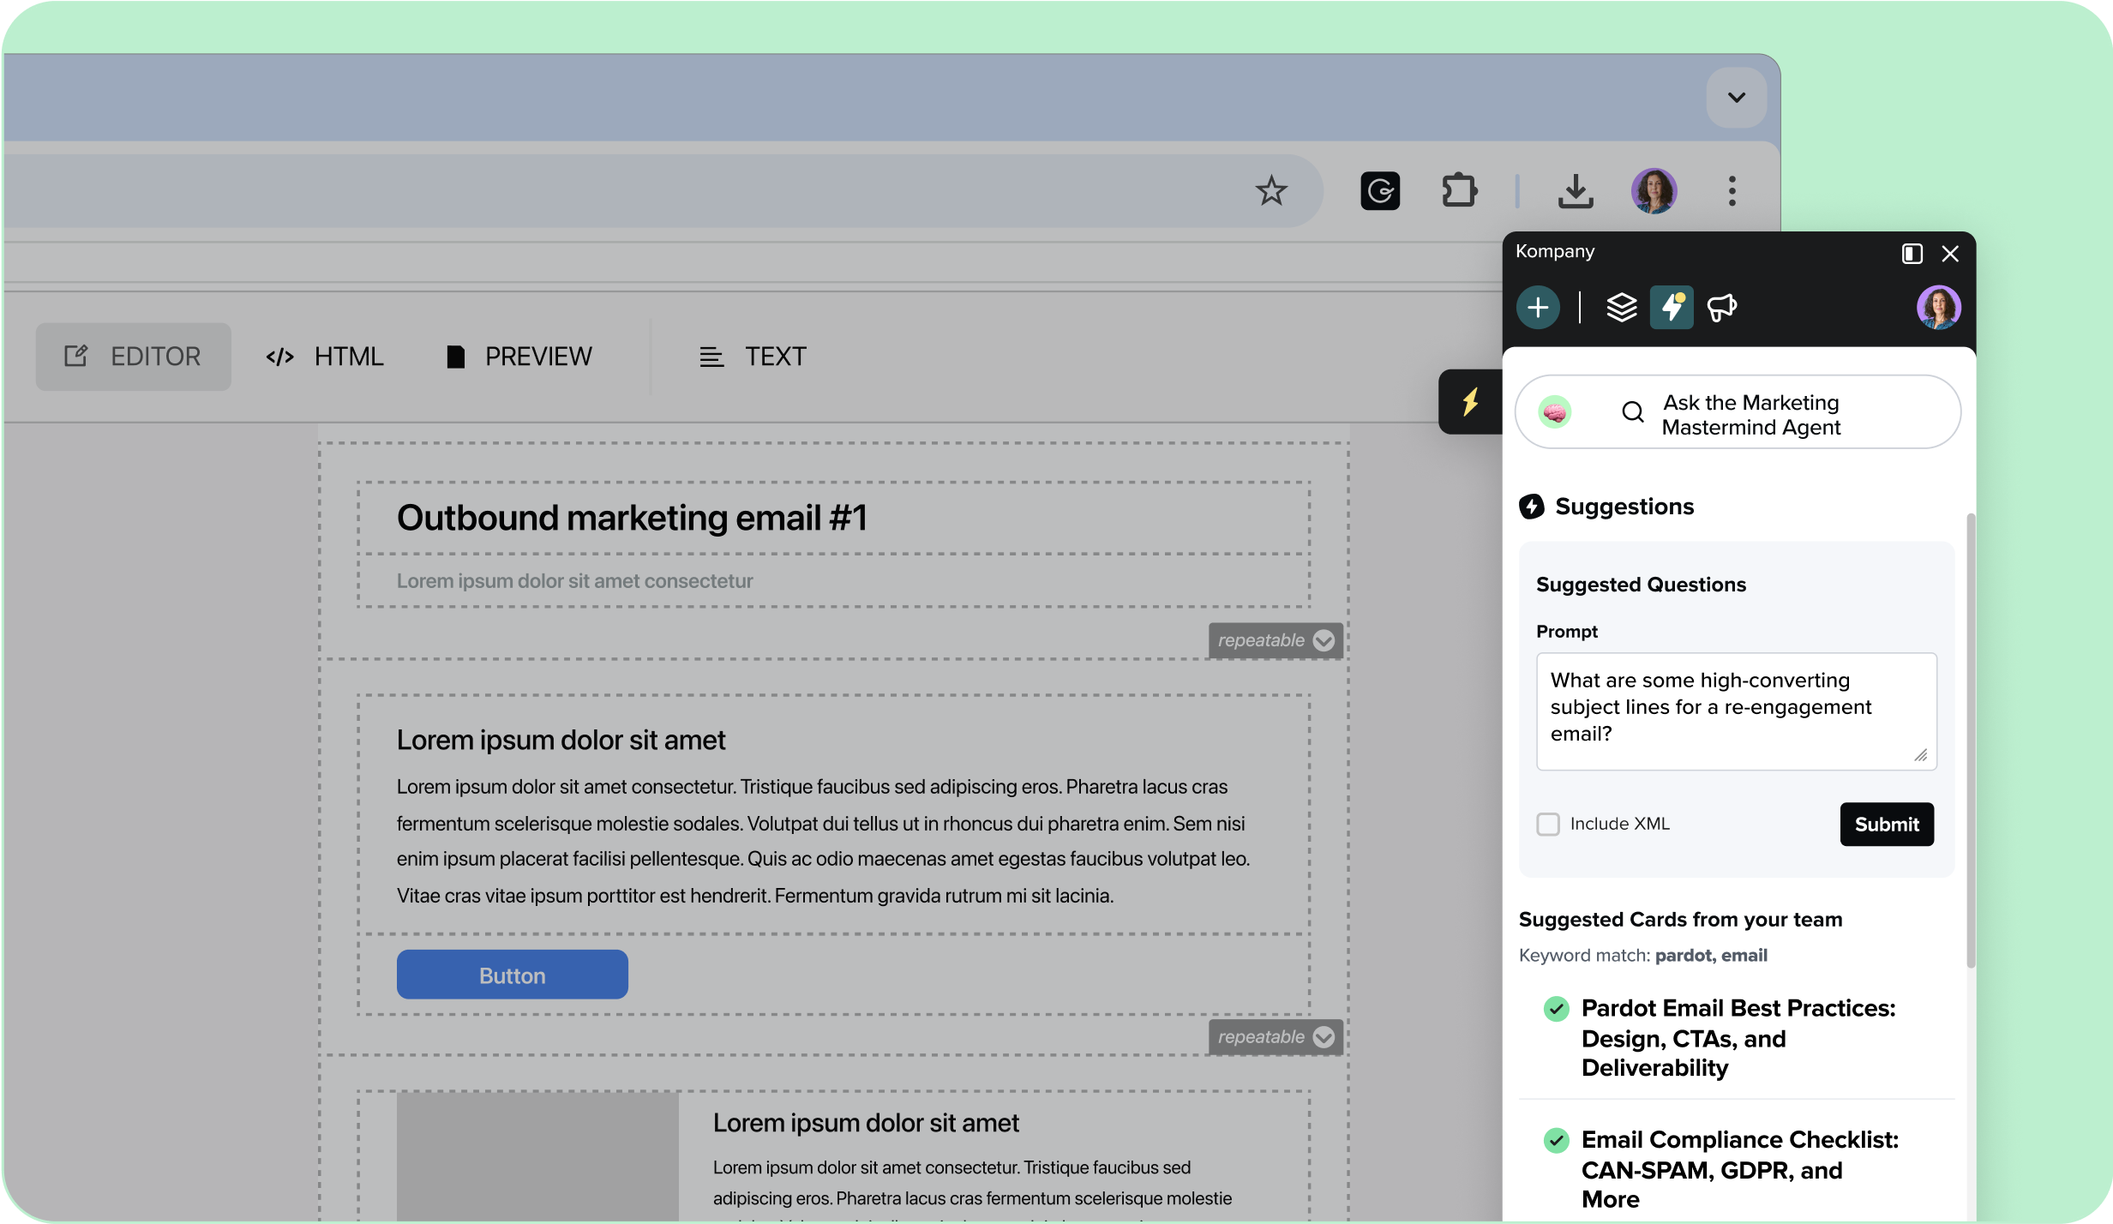The width and height of the screenshot is (2113, 1224).
Task: Expand the second repeatable dropdown below Button
Action: (1324, 1037)
